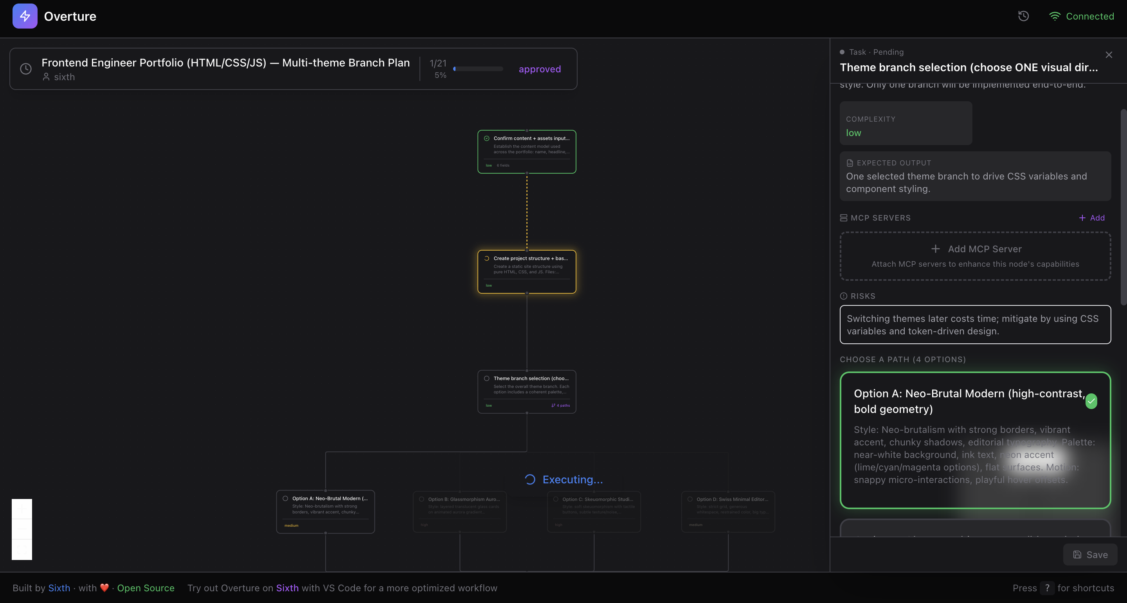This screenshot has height=603, width=1127.
Task: Save the task changes
Action: coord(1090,555)
